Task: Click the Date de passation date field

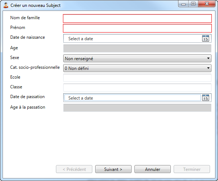Action: coord(132,98)
